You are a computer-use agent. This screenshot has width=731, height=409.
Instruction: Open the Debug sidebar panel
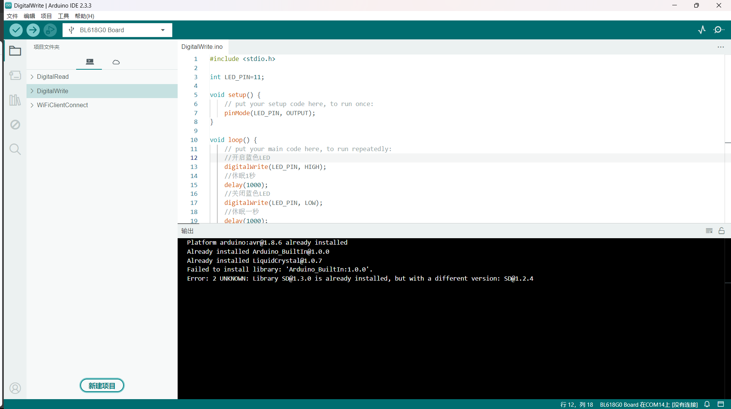[x=15, y=125]
